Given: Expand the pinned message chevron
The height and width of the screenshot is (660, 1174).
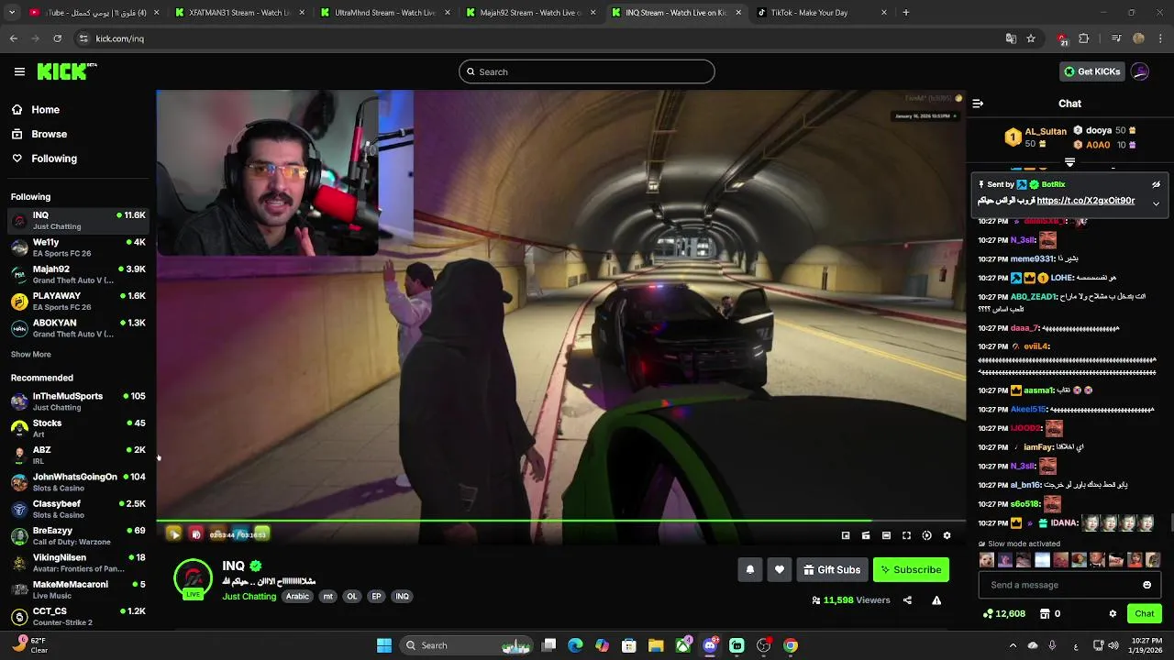Looking at the screenshot, I should point(1156,203).
